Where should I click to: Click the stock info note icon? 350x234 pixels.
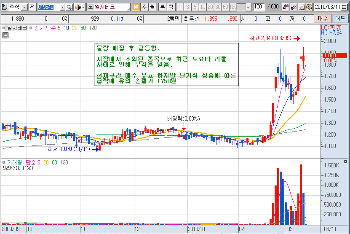(4, 7)
